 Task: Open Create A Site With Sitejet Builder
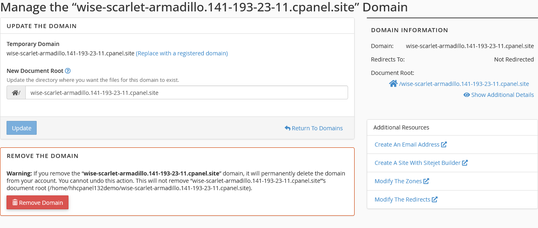coord(417,163)
